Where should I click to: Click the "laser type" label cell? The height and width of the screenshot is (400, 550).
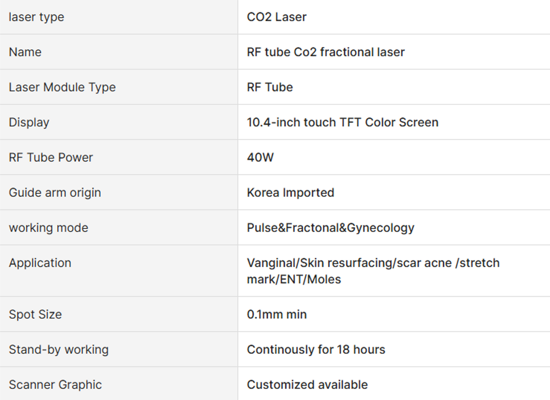[x=36, y=17]
